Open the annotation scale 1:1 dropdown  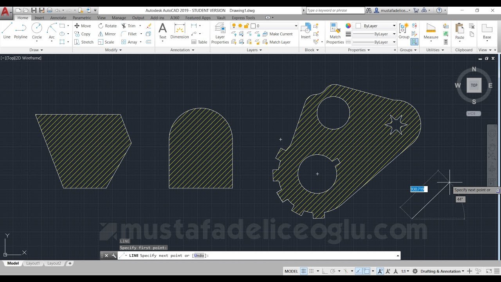pyautogui.click(x=405, y=271)
